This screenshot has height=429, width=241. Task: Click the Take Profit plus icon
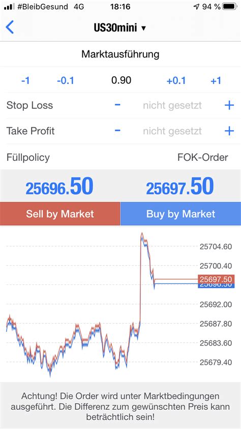pyautogui.click(x=229, y=131)
